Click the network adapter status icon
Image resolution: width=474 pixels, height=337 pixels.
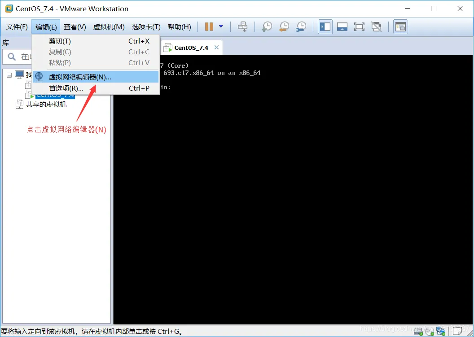coord(441,332)
